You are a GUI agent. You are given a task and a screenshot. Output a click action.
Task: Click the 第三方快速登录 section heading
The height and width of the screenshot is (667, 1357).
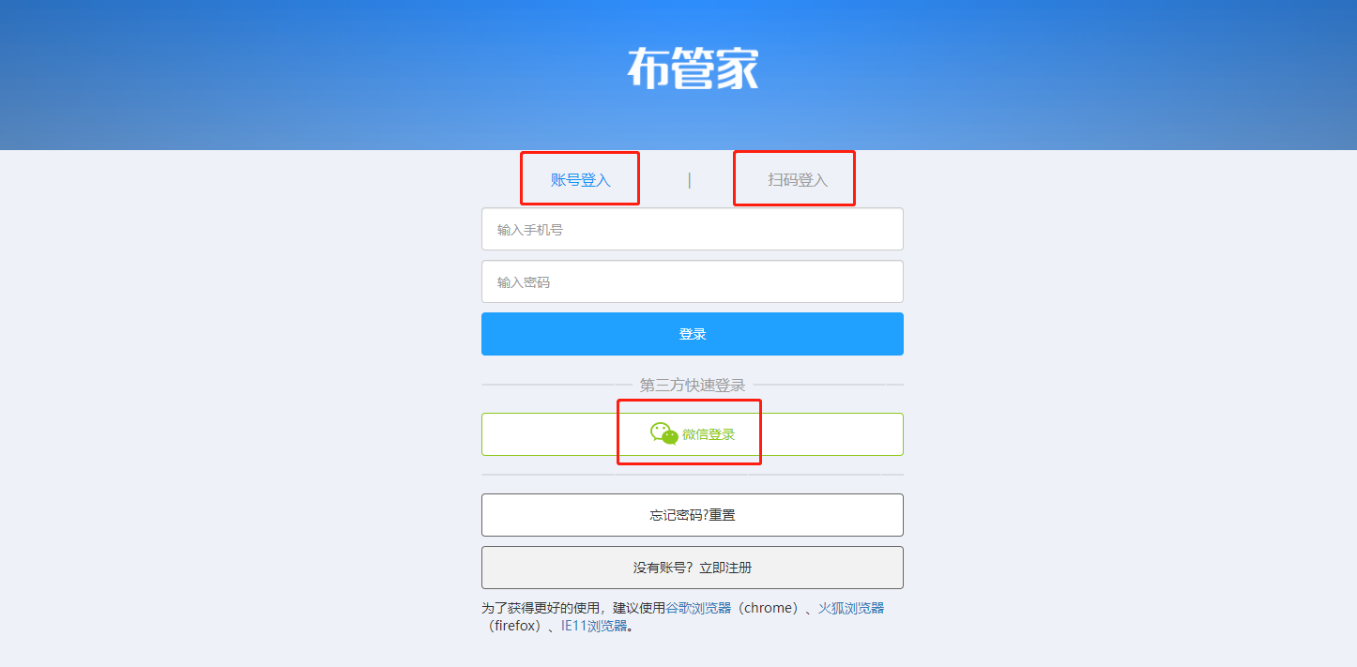[x=693, y=385]
